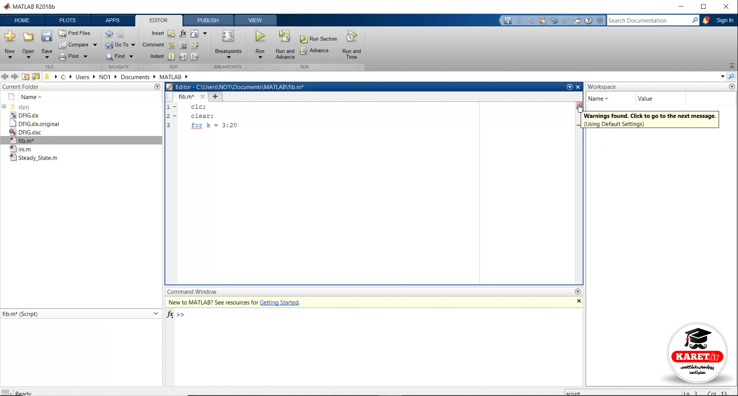Switch to the APPS tab
Screen dimensions: 738x396
113,20
